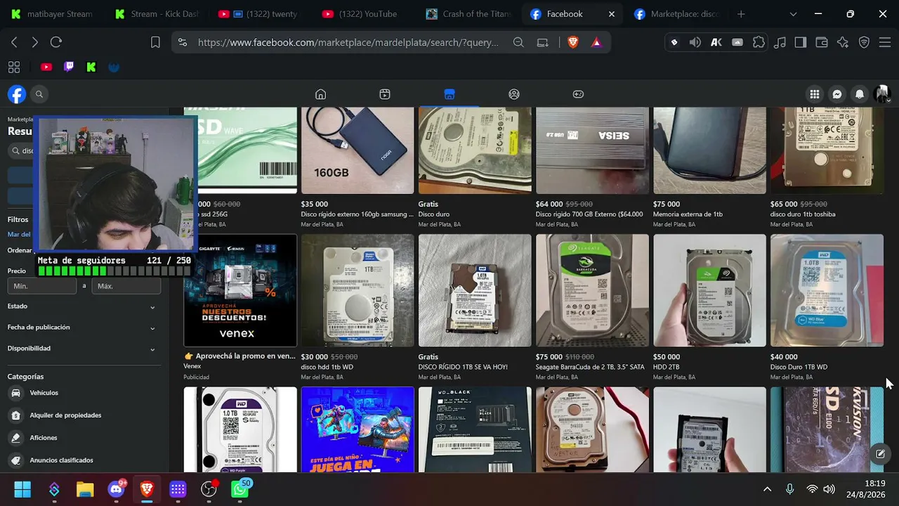Image resolution: width=899 pixels, height=506 pixels.
Task: Open Facebook home feed icon
Action: (320, 94)
